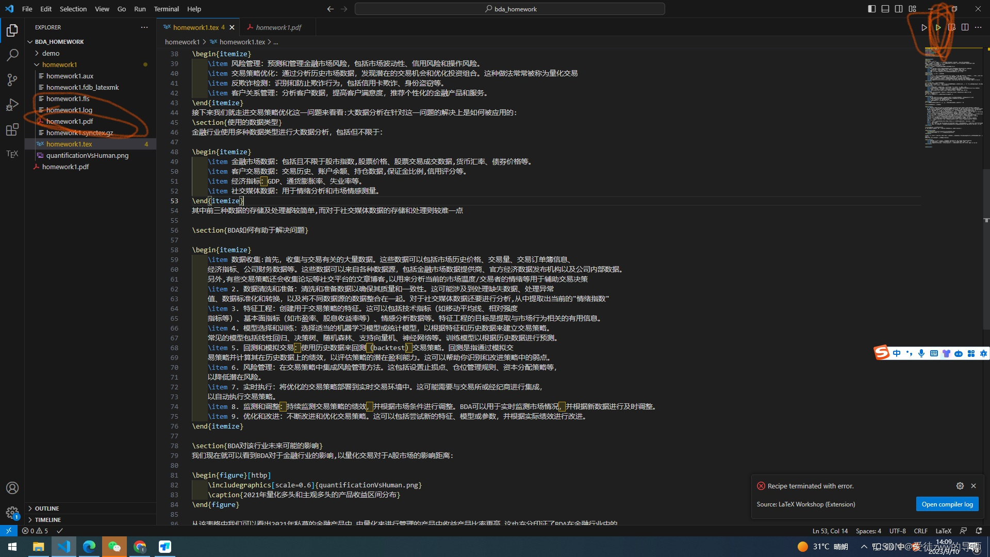
Task: Open the Search view in the activity bar
Action: point(12,55)
